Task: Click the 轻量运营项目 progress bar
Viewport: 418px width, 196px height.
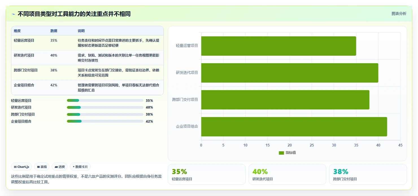Action: tap(105, 100)
